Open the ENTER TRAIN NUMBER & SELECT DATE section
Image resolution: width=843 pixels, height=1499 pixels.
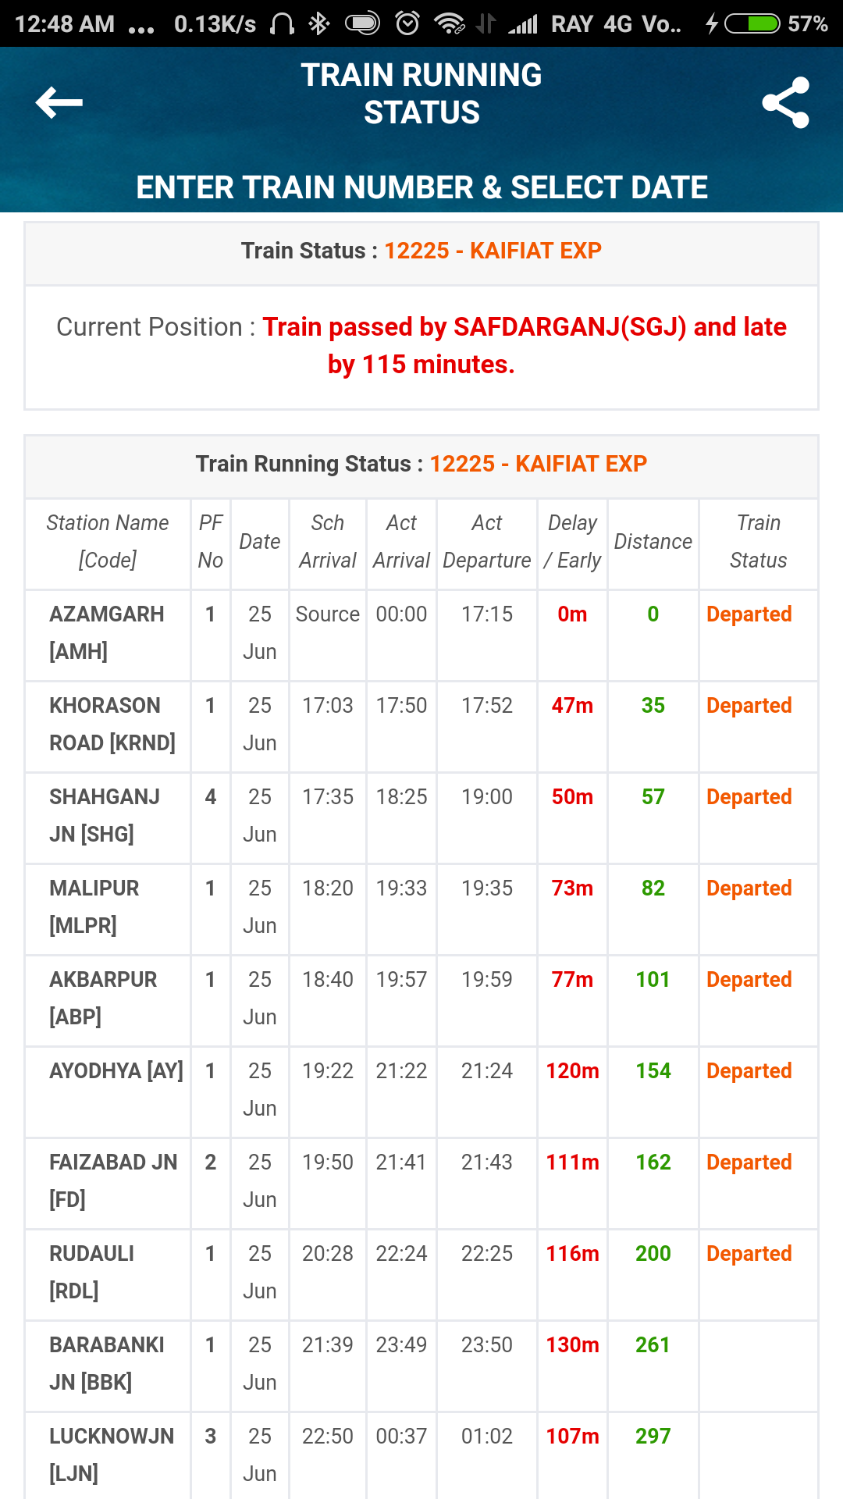point(421,187)
